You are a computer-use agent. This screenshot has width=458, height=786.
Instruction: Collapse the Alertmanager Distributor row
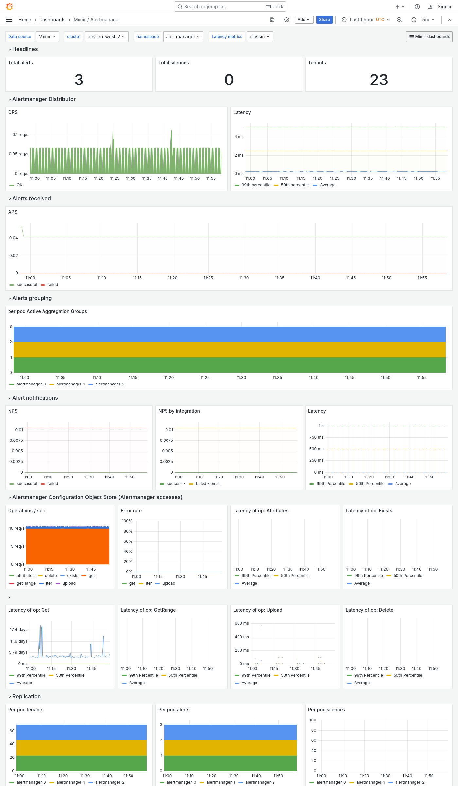(42, 99)
